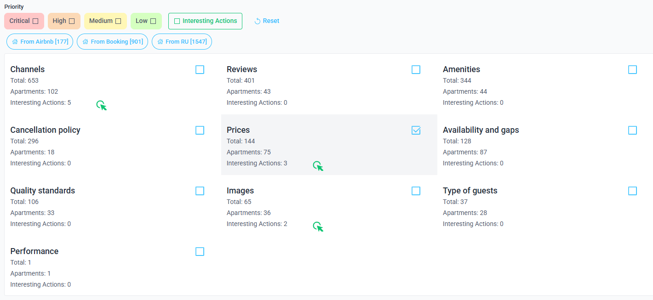
Task: Click the house icon in From Airbnb
Action: tap(15, 42)
